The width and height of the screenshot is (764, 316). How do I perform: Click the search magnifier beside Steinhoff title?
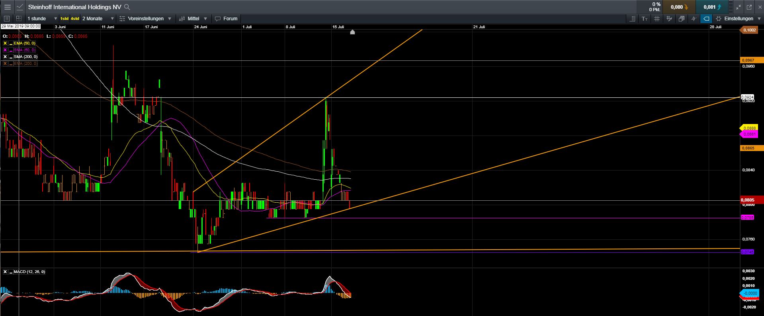(127, 7)
